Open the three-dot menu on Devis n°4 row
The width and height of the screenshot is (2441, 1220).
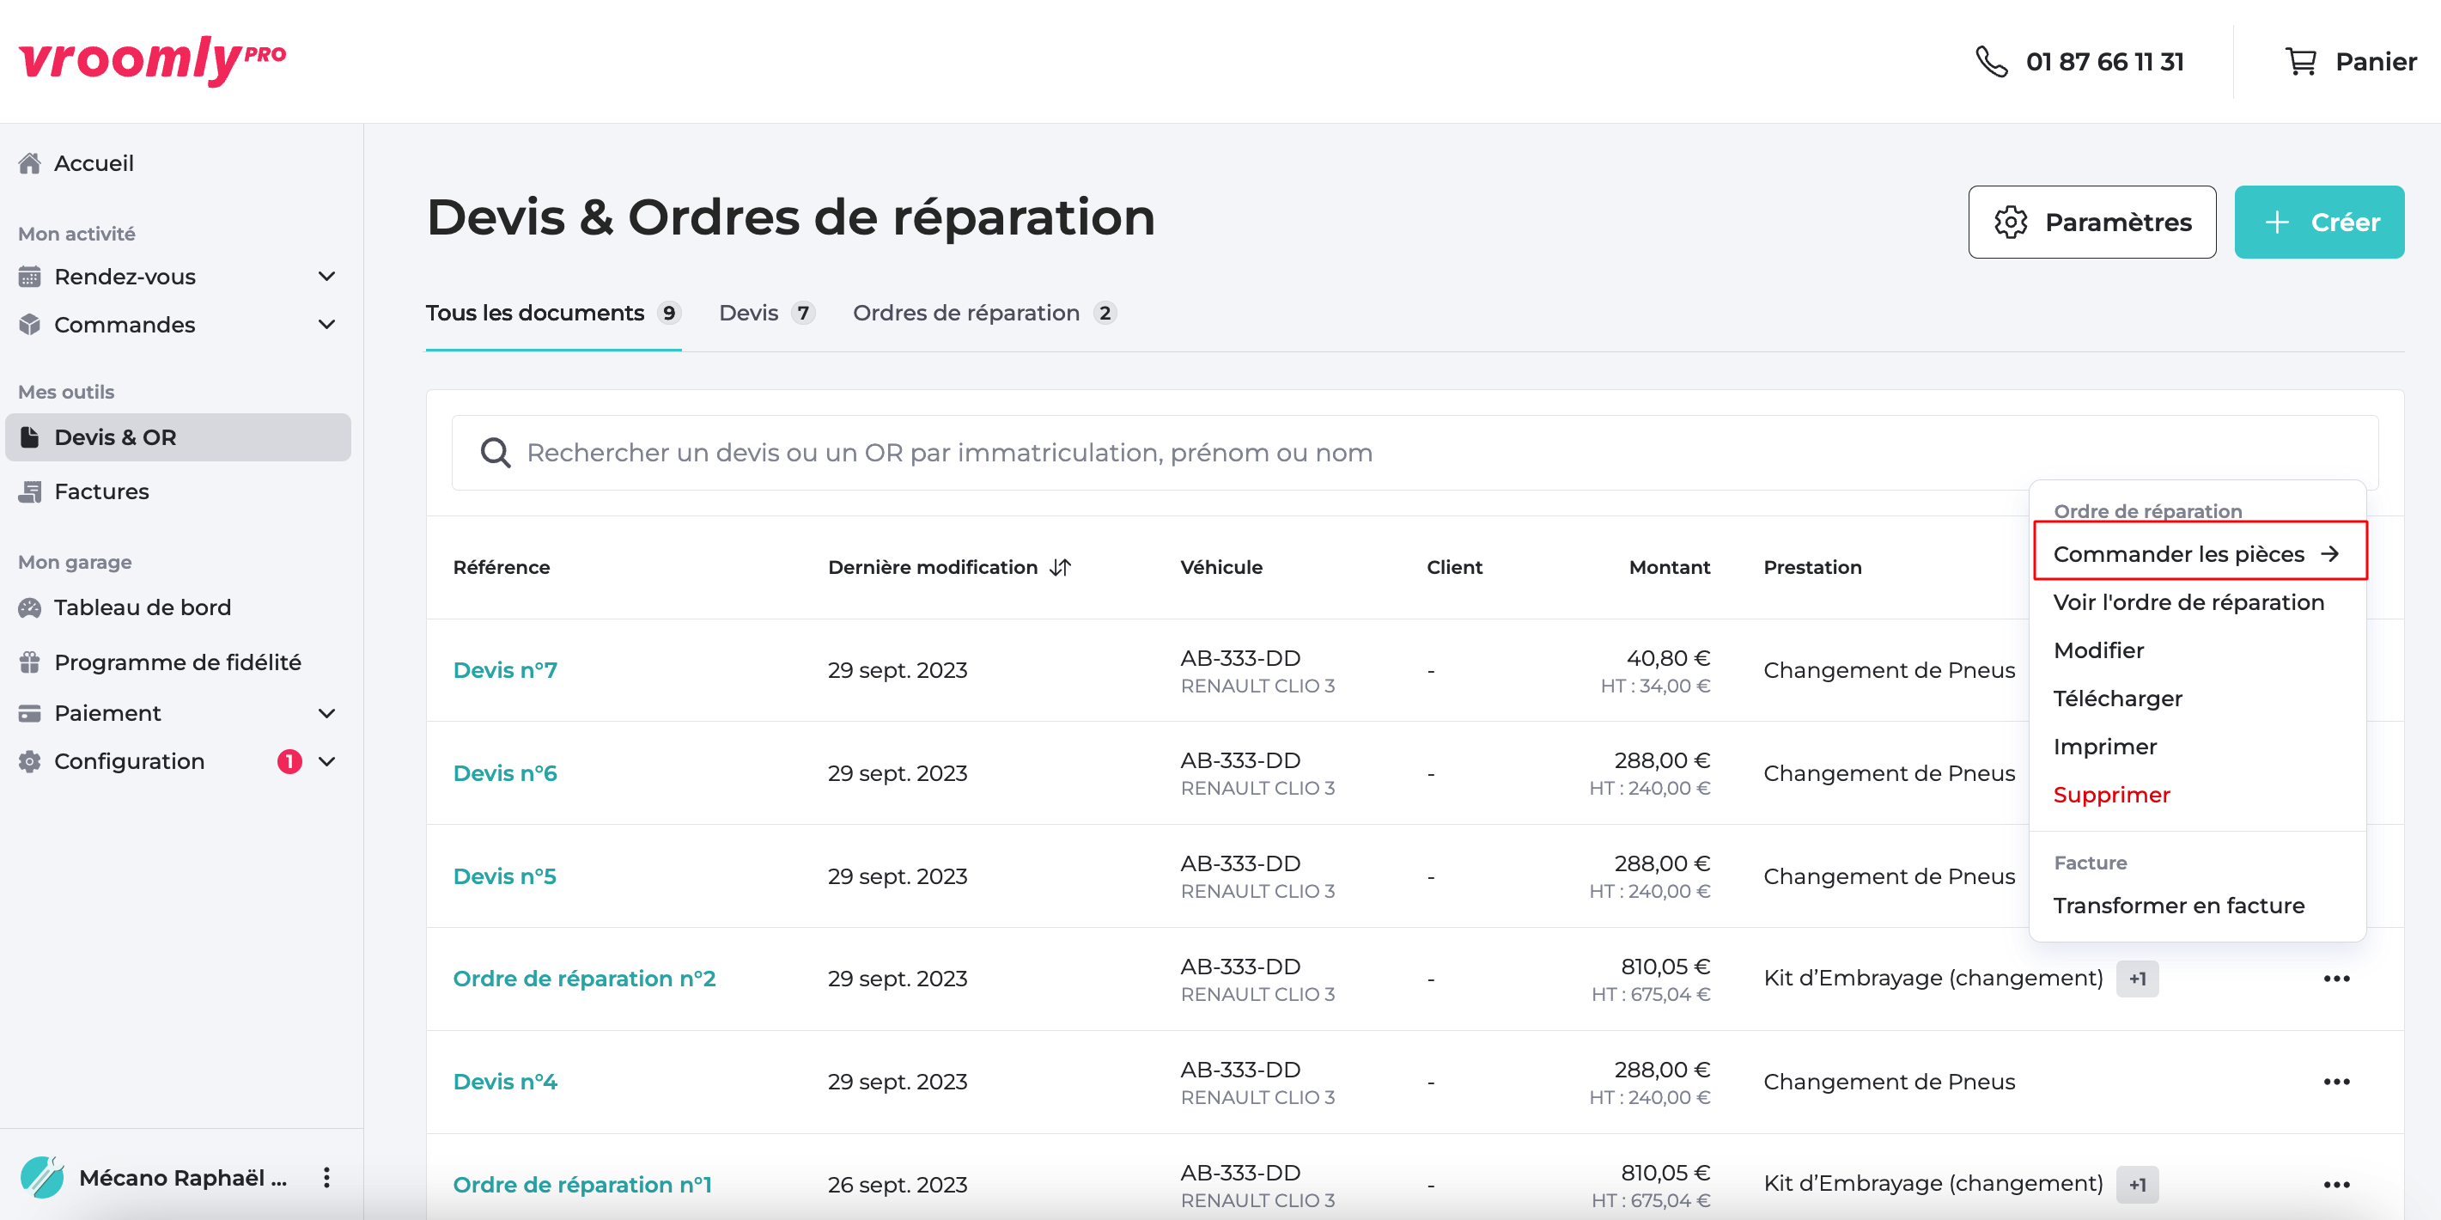2338,1081
